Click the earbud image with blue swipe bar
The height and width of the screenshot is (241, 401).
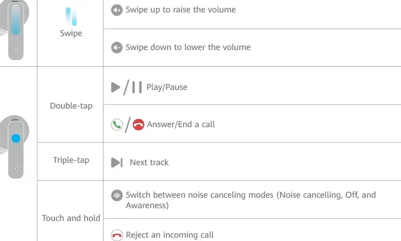(x=14, y=30)
